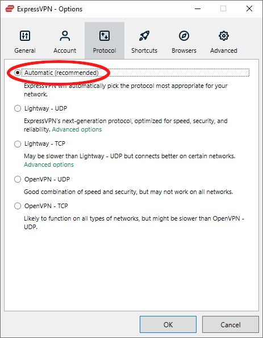Select OpenVPN - UDP radio button
Image resolution: width=263 pixels, height=338 pixels.
18,179
